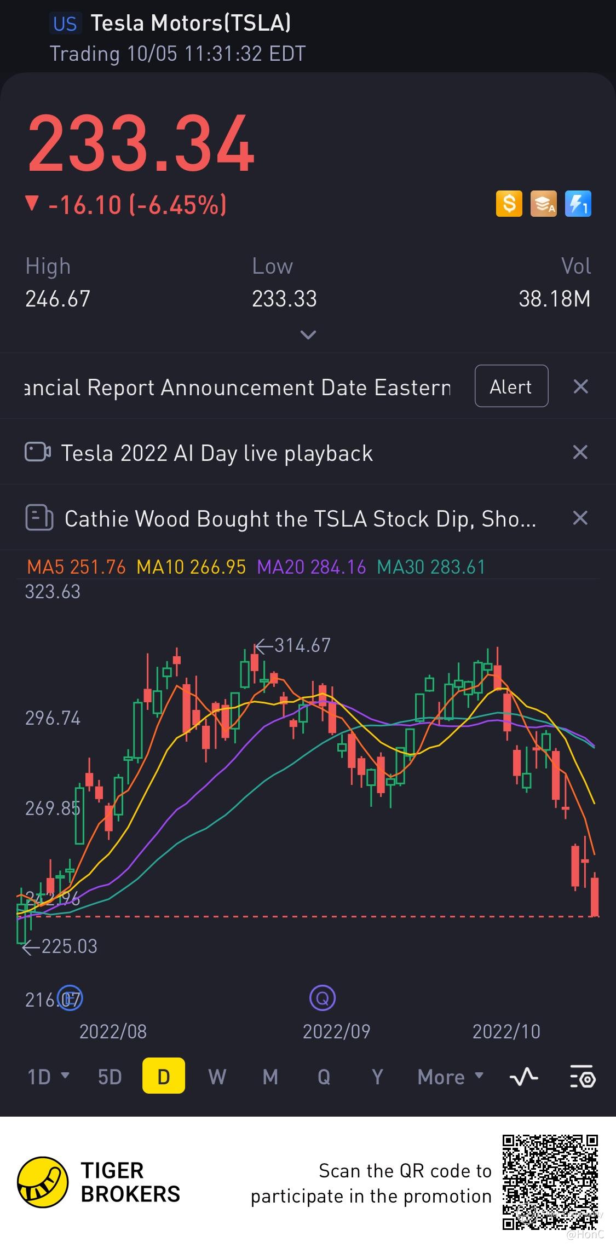
Task: Switch chart to W weekly view
Action: 217,1077
